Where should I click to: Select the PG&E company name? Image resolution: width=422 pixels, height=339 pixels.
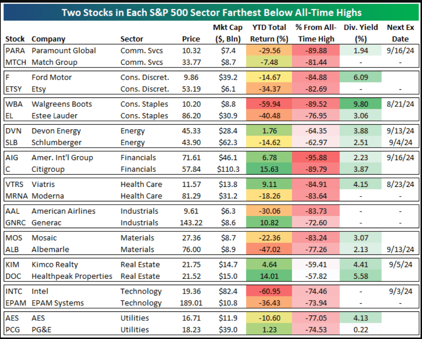(x=44, y=330)
